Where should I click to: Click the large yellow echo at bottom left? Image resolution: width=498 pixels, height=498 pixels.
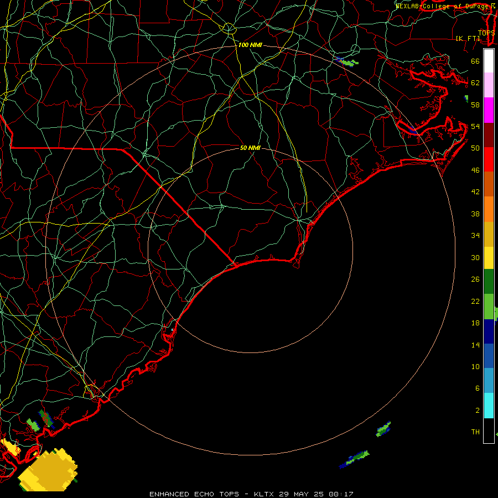point(49,470)
